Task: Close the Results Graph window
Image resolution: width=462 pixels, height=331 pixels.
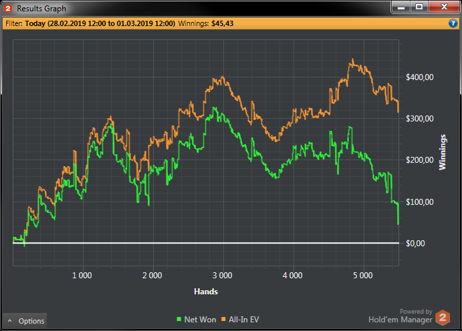Action: click(x=444, y=7)
